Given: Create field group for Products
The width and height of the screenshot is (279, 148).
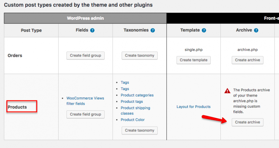Looking at the screenshot, I should [85, 115].
